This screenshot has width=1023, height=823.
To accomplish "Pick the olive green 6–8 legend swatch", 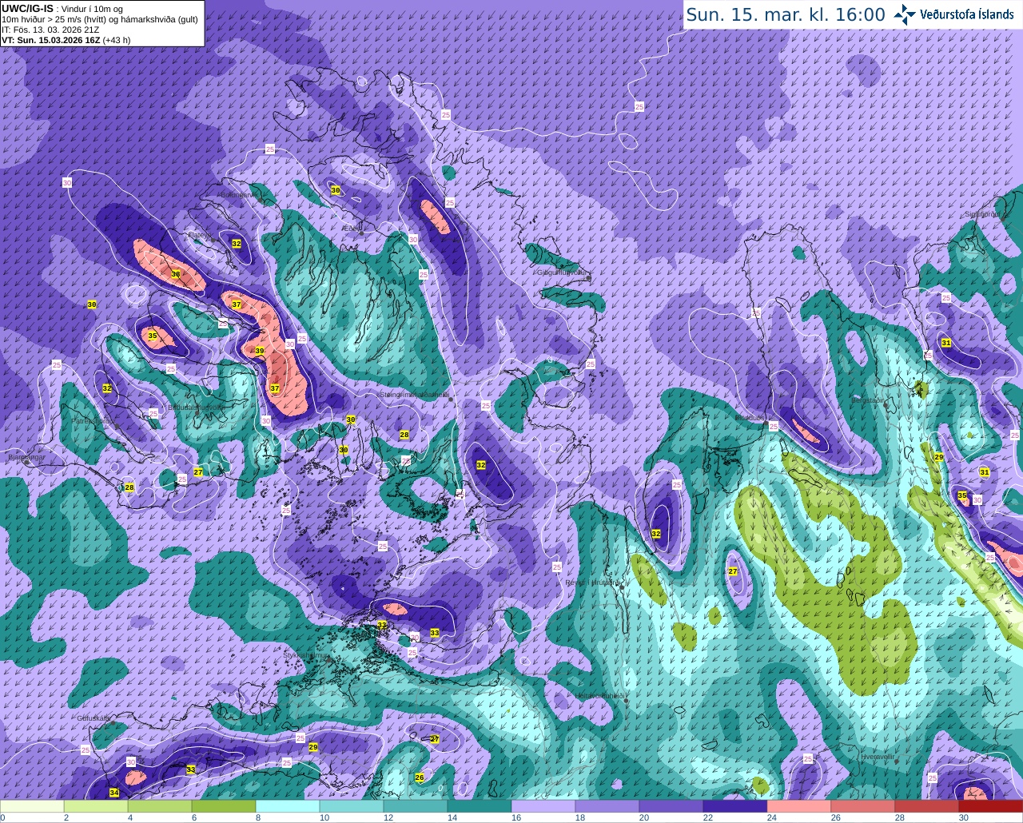I will 224,806.
